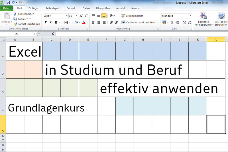228x152 pixels.
Task: Center text horizontally
Action: click(x=99, y=22)
